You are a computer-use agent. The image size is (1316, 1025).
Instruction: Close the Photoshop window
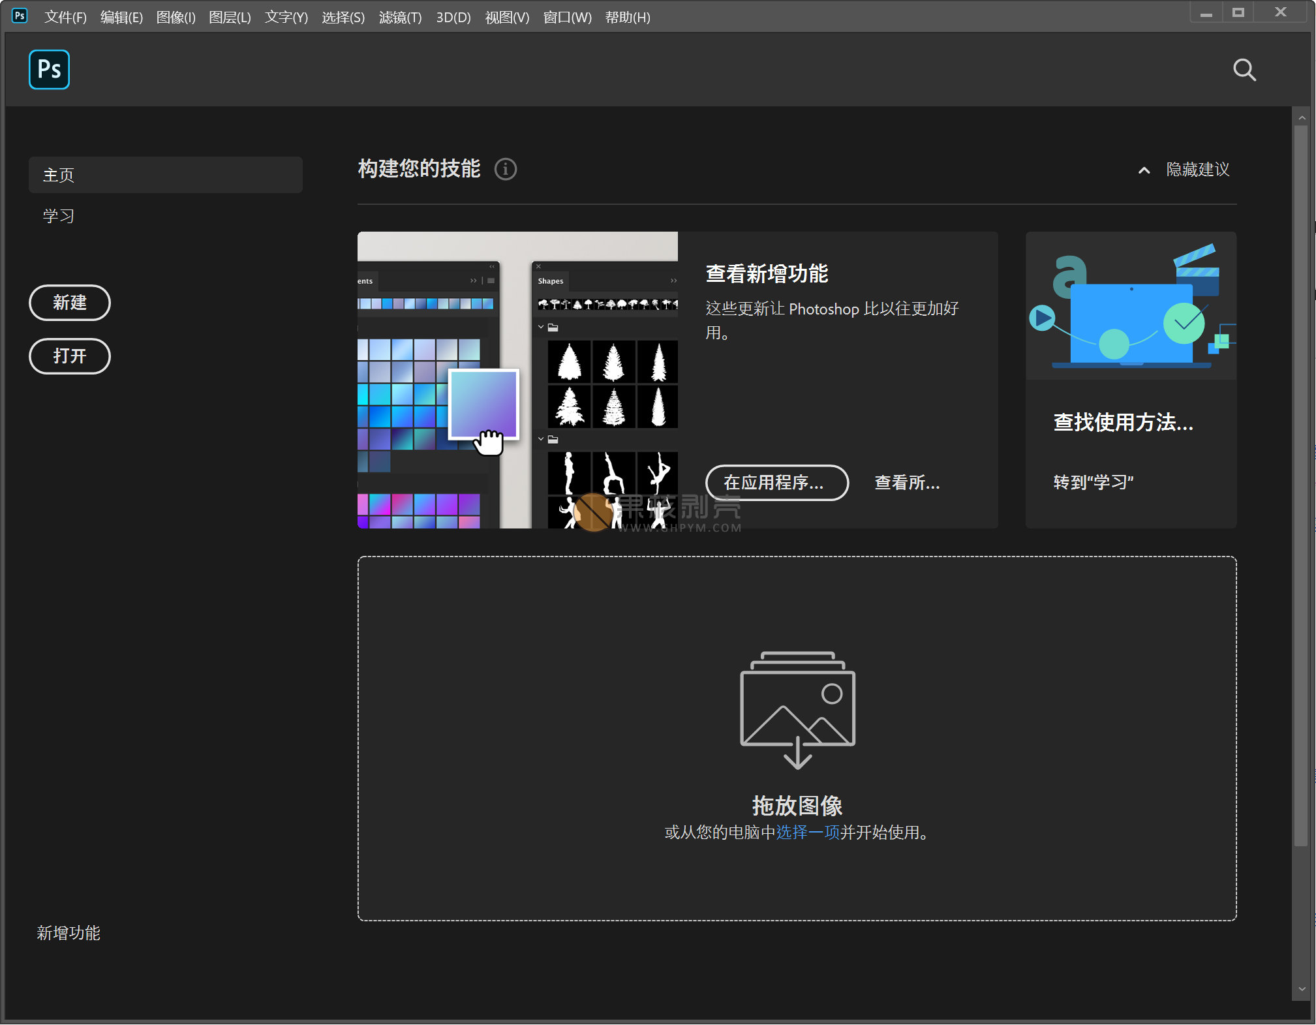[x=1280, y=13]
